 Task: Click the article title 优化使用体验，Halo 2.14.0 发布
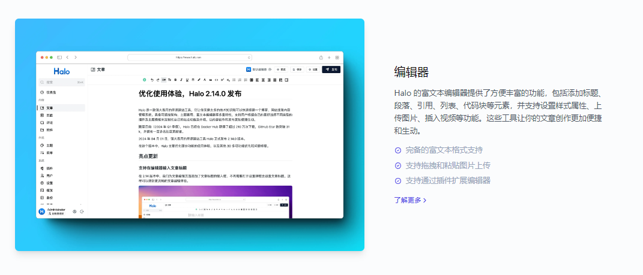pyautogui.click(x=190, y=93)
